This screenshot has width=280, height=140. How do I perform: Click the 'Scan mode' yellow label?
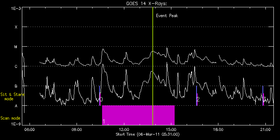point(10,118)
